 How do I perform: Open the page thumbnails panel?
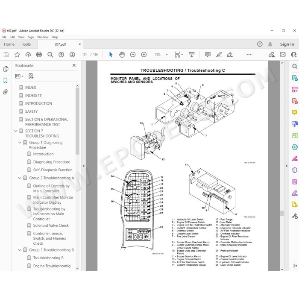point(6,69)
